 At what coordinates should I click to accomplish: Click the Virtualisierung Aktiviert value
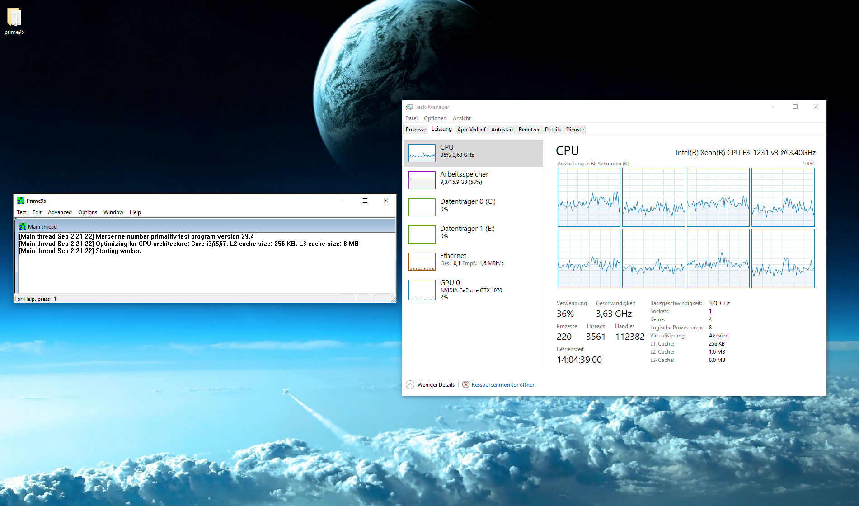click(x=719, y=336)
